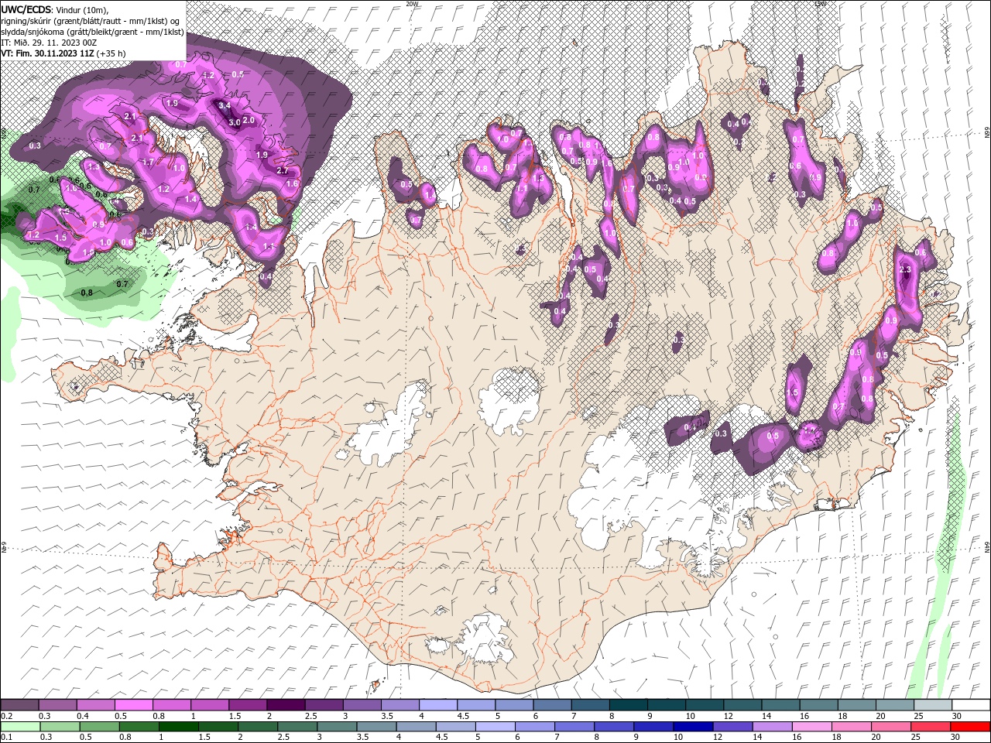991x743 pixels.
Task: Select pale grey snow swatch between 25 and 30
Action: [932, 704]
